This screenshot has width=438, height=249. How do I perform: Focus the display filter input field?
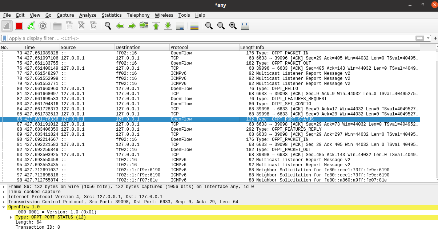(211, 38)
